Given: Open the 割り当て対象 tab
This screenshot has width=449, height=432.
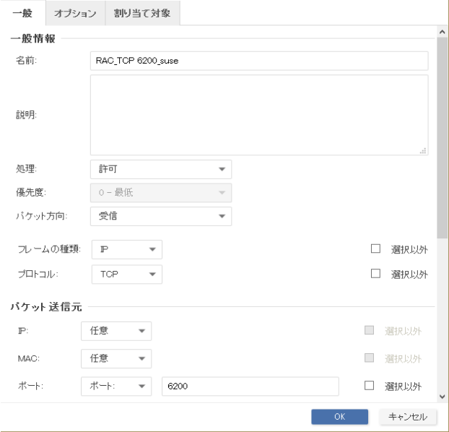Looking at the screenshot, I should (x=142, y=13).
